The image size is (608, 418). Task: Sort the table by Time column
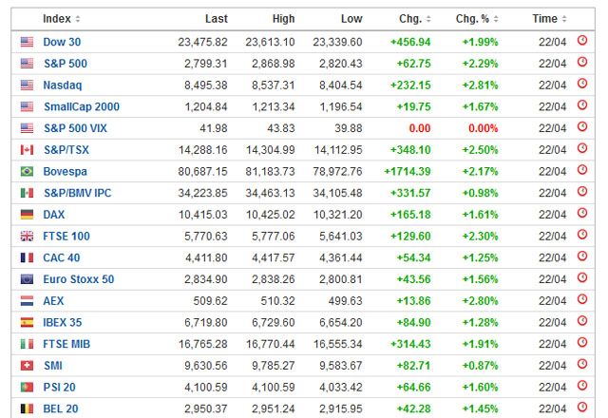549,18
